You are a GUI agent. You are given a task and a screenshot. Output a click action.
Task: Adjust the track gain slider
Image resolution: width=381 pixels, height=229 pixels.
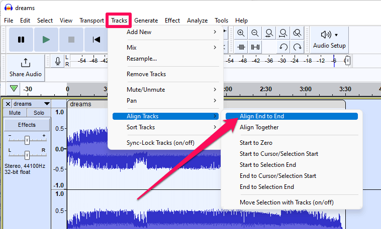pyautogui.click(x=27, y=140)
